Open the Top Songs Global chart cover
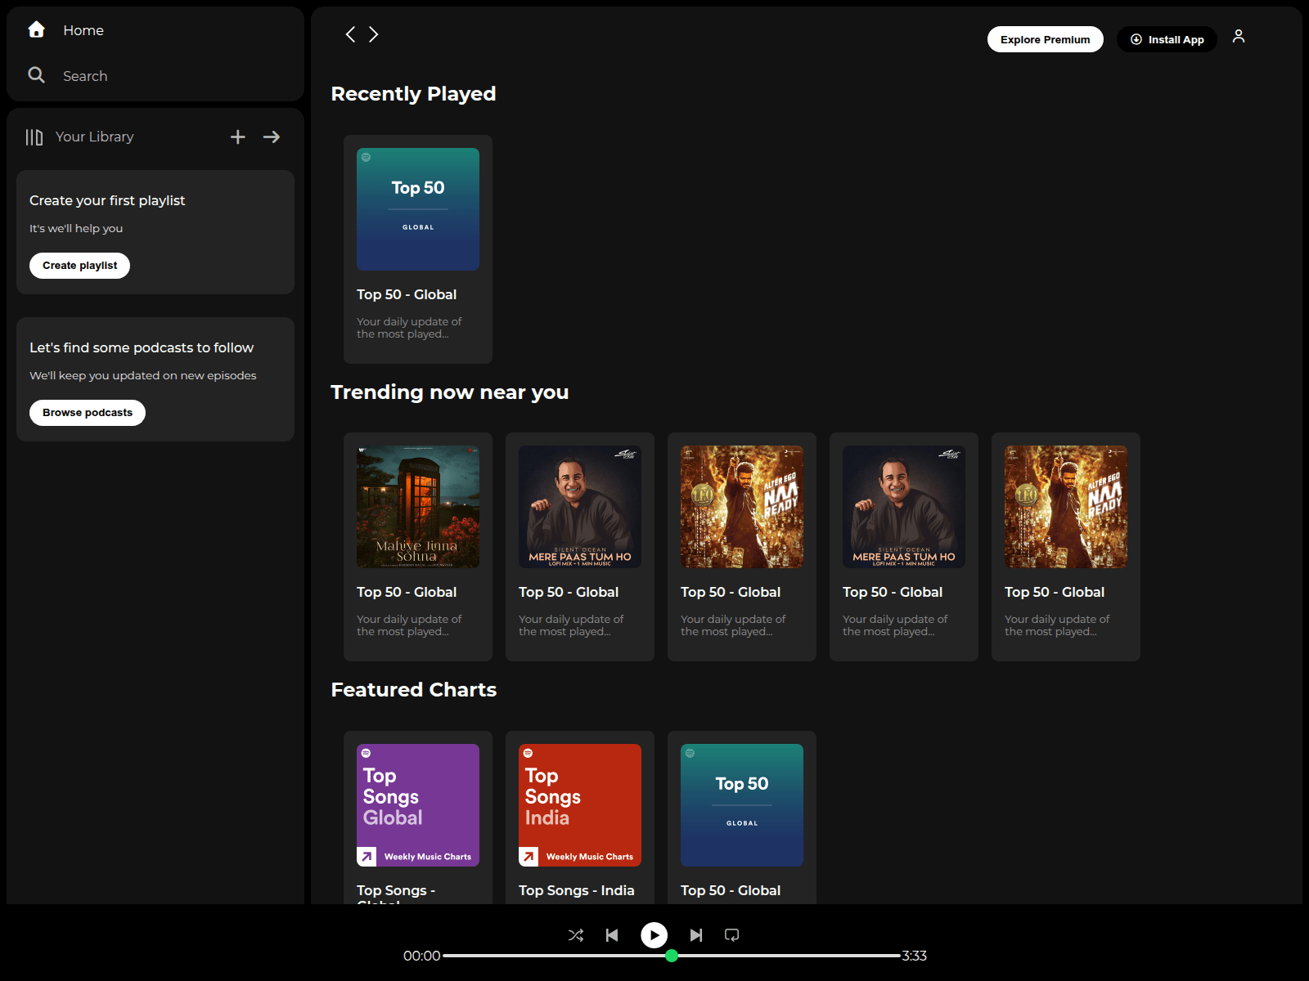Screen dimensions: 1309x981 418,805
